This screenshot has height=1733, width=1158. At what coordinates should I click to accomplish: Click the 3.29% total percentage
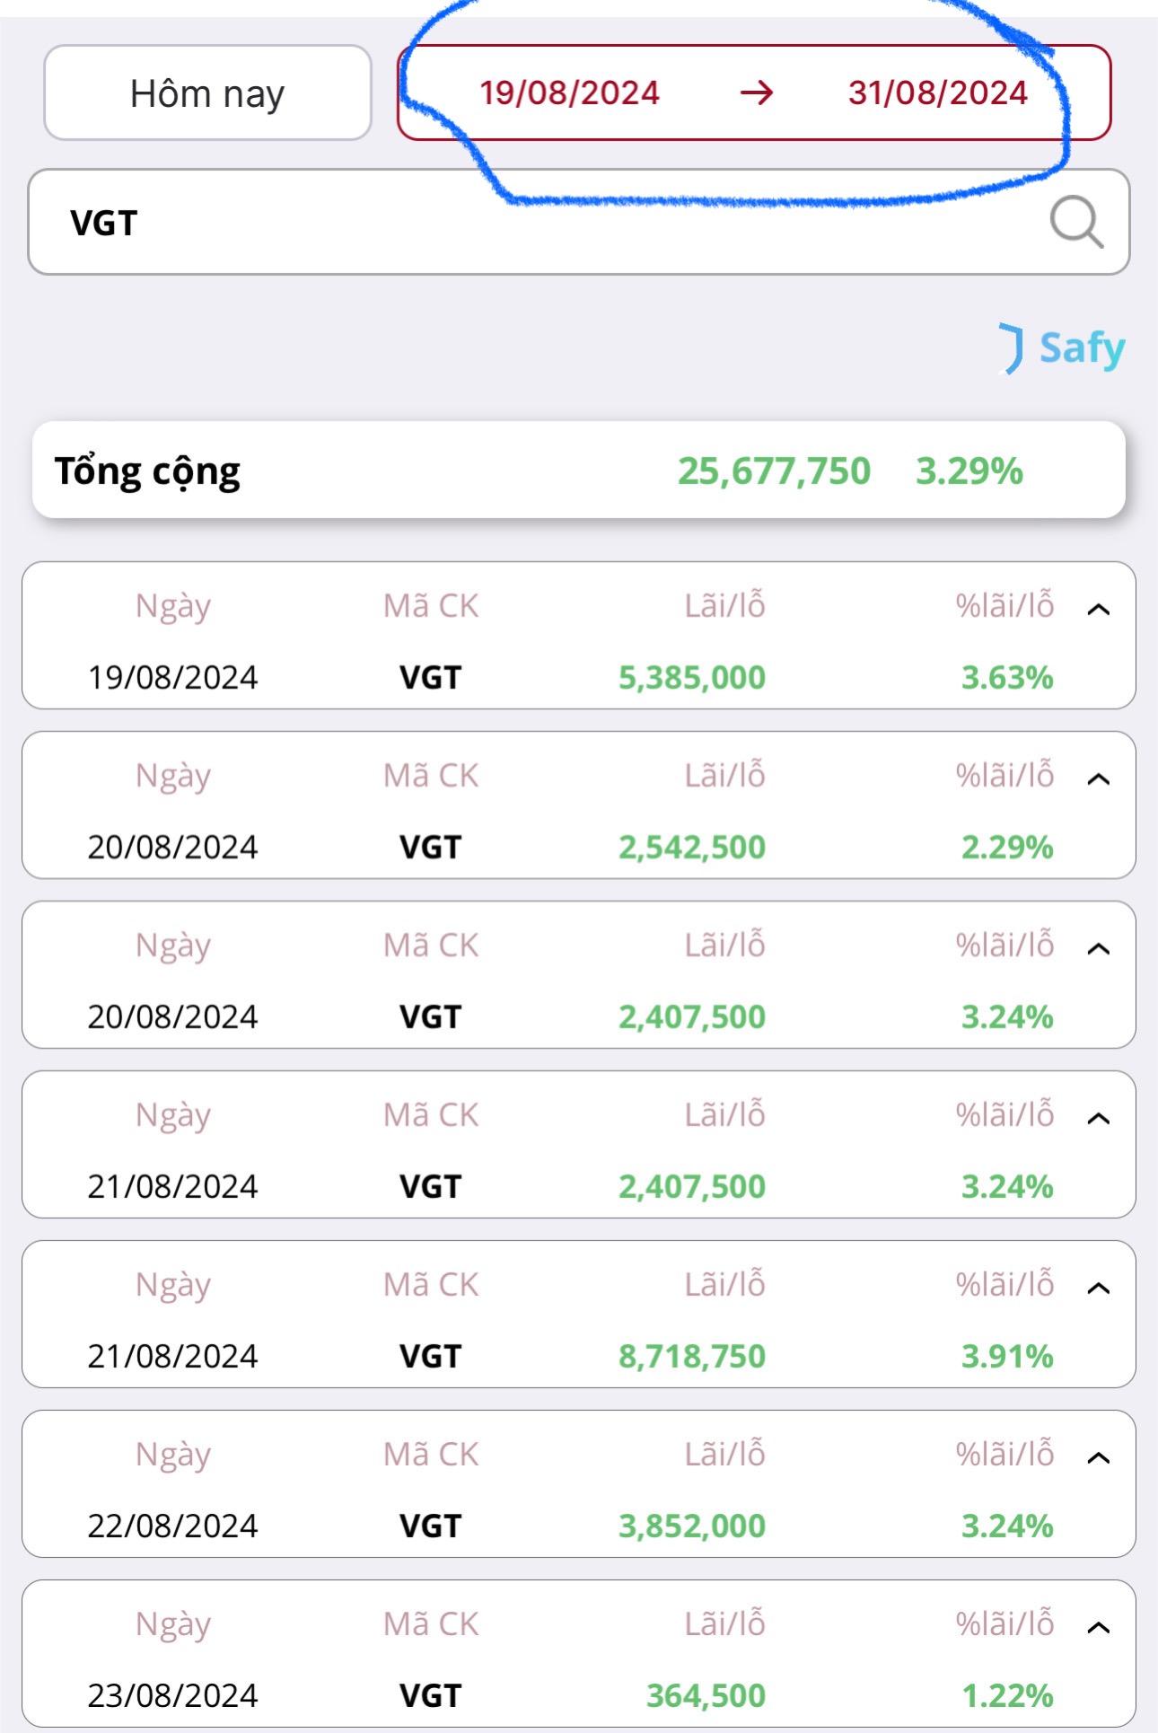[x=969, y=471]
